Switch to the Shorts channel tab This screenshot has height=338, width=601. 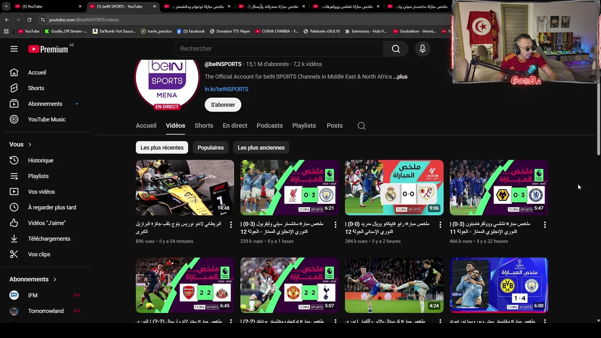(x=204, y=126)
